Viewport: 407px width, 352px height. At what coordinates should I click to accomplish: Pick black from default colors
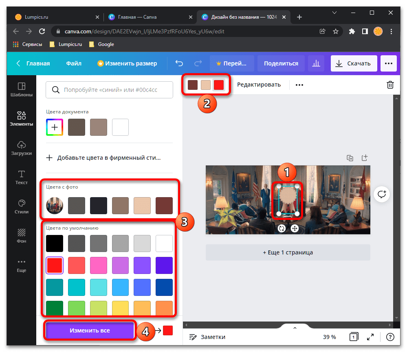click(55, 243)
